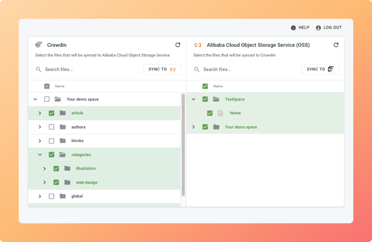
Task: Expand the blocks folder
Action: (x=40, y=141)
